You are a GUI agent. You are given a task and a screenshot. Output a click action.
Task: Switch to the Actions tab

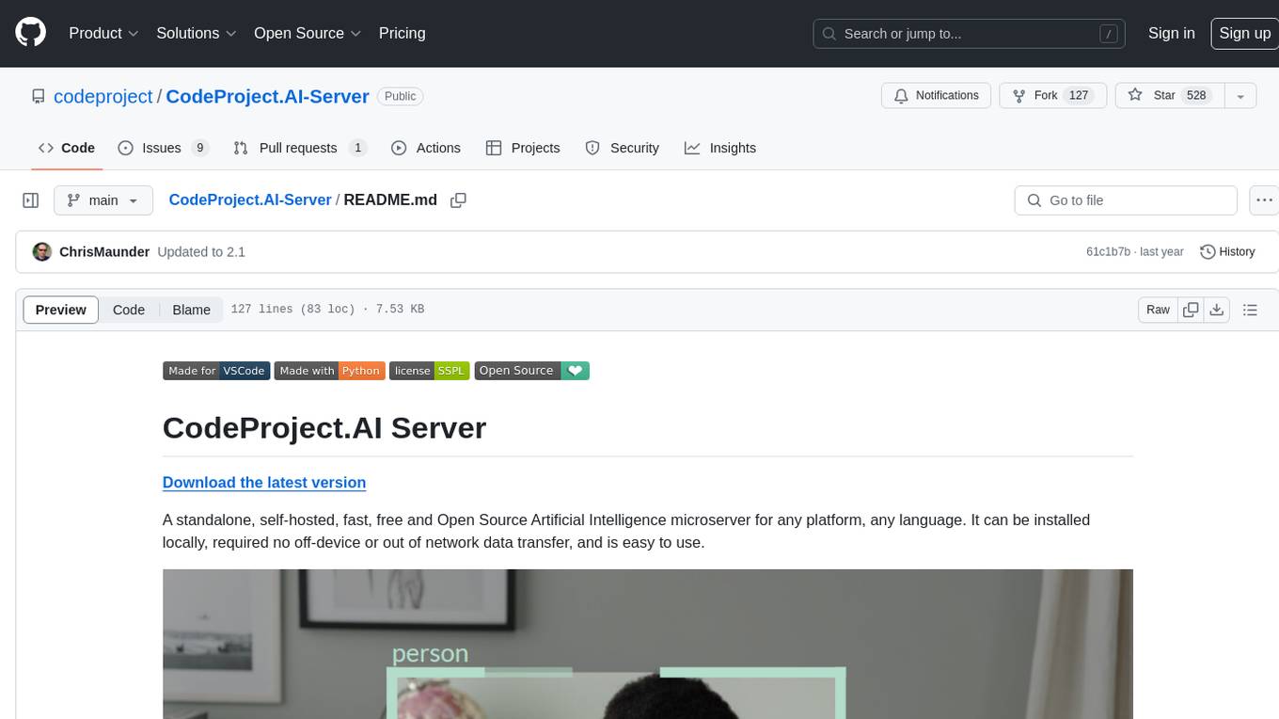(x=426, y=148)
